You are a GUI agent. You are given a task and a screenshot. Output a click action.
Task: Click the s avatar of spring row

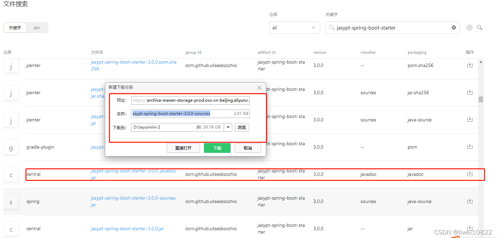[11, 202]
